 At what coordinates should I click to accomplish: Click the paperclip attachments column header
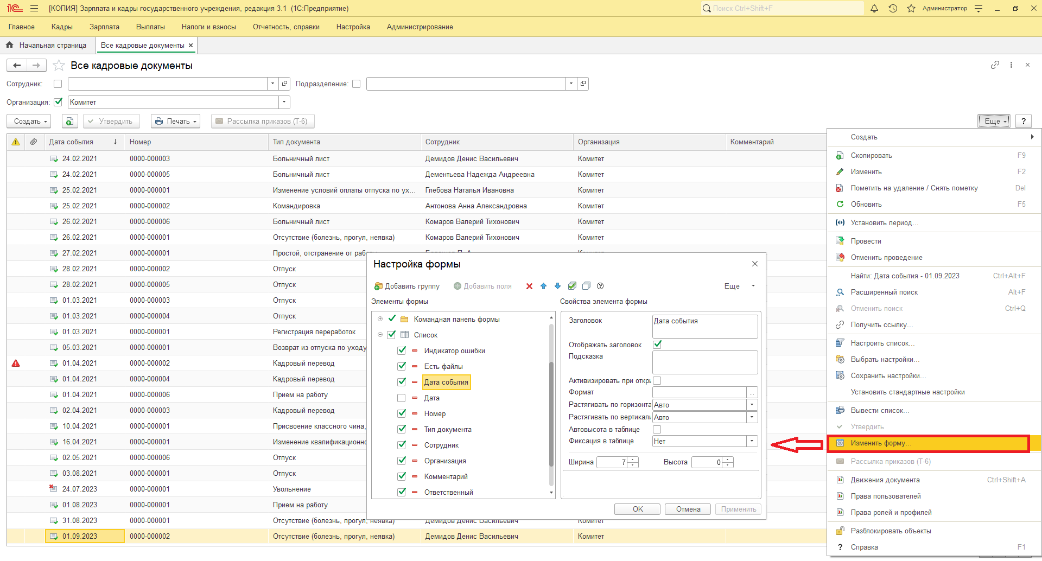click(34, 142)
